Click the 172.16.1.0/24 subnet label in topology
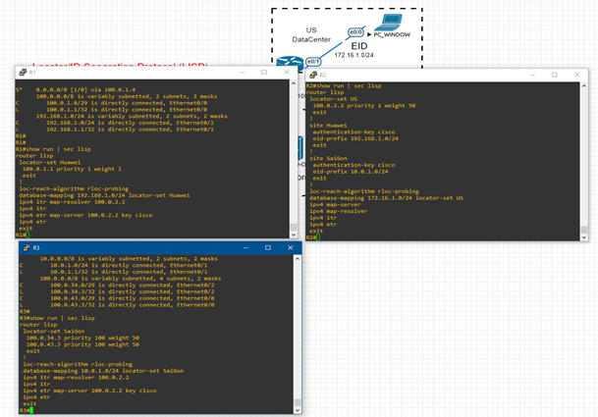Image resolution: width=598 pixels, height=417 pixels. (353, 55)
